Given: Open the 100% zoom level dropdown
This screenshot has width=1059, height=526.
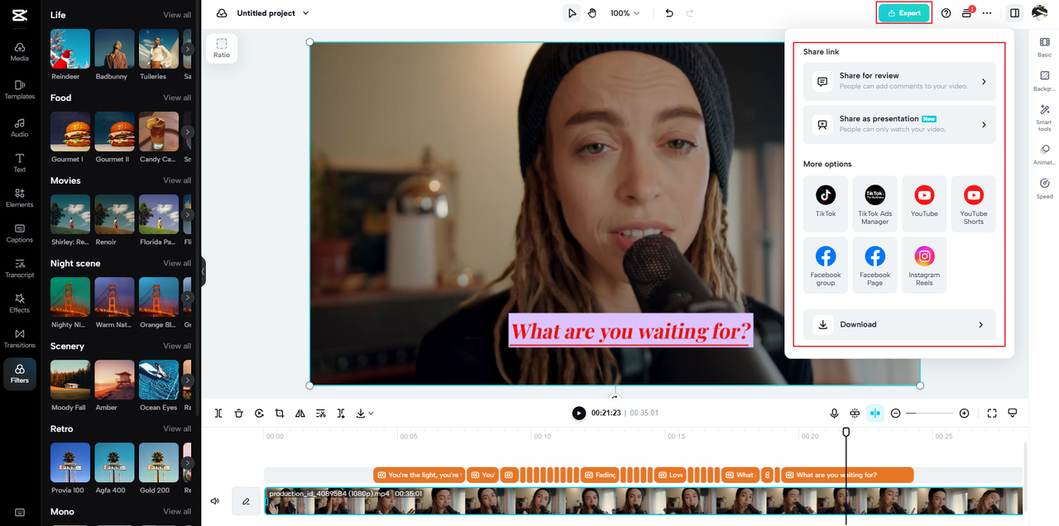Looking at the screenshot, I should (625, 13).
